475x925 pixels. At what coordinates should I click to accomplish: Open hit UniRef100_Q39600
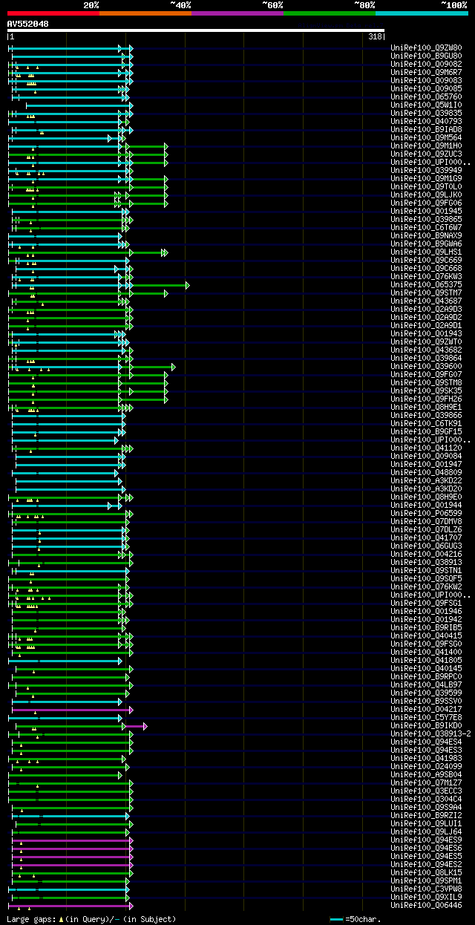coord(426,367)
